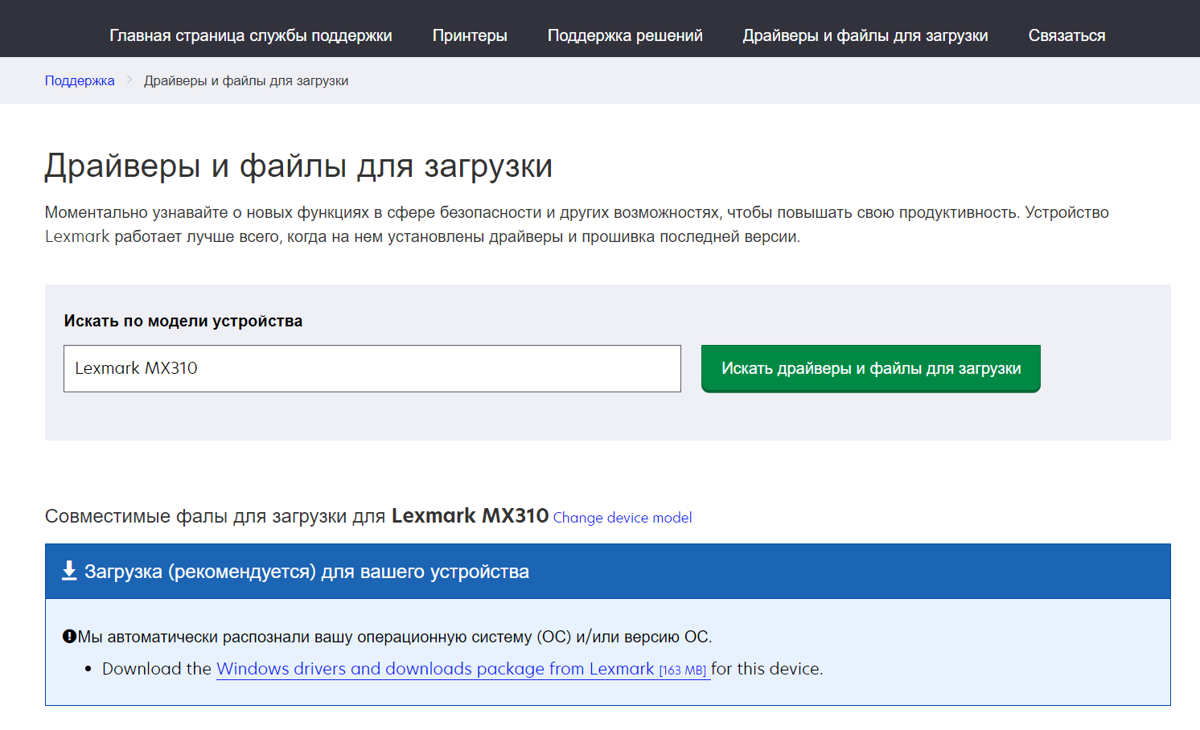Download Windows drivers and downloads package
This screenshot has height=730, width=1200.
point(463,669)
